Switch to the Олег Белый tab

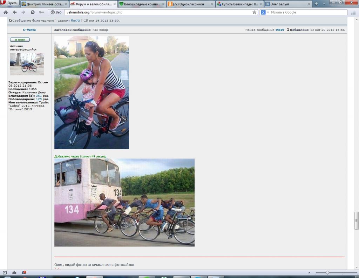pos(288,4)
